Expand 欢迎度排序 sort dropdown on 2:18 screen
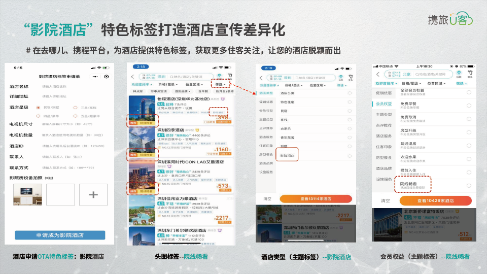This screenshot has width=487, height=274. coord(142,84)
